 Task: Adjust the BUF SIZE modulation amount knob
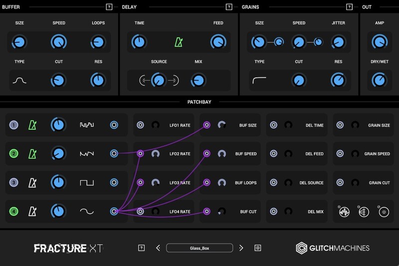pyautogui.click(x=222, y=125)
